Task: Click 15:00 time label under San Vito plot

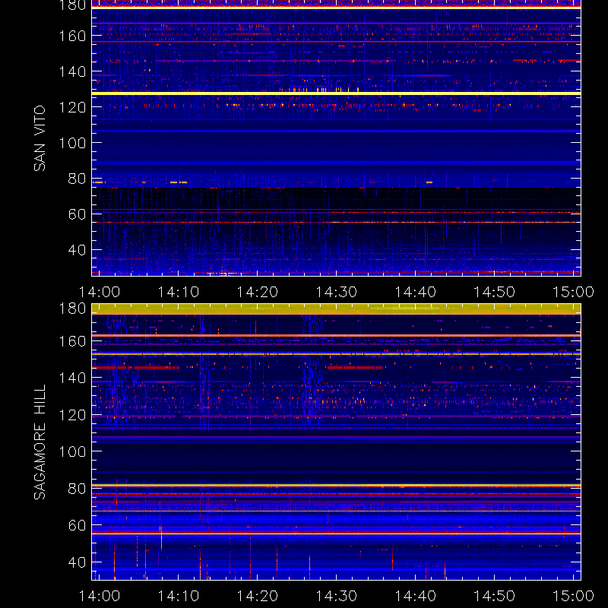Action: click(x=574, y=292)
